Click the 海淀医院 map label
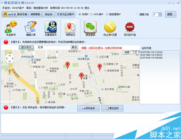Viewport: 181px width, 139px height. tap(73, 51)
